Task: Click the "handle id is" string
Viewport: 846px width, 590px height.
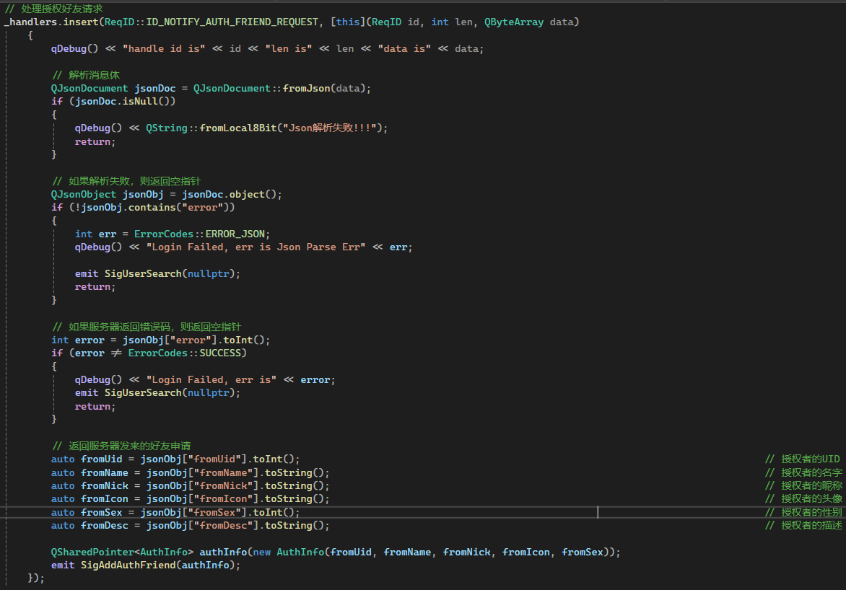Action: (x=163, y=48)
